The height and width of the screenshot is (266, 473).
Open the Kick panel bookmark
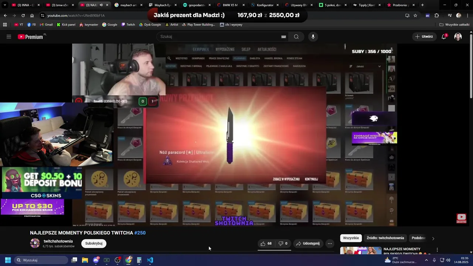tap(66, 25)
